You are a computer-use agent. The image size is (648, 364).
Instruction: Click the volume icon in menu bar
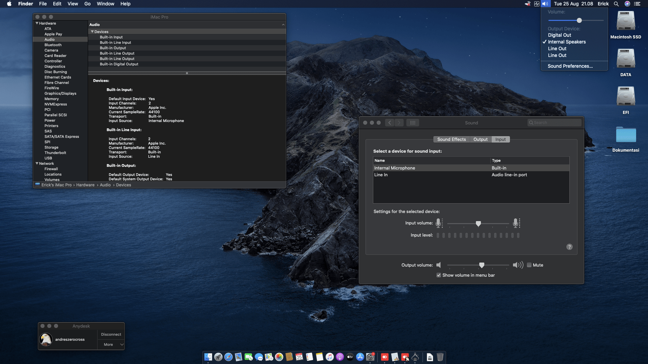pos(545,4)
